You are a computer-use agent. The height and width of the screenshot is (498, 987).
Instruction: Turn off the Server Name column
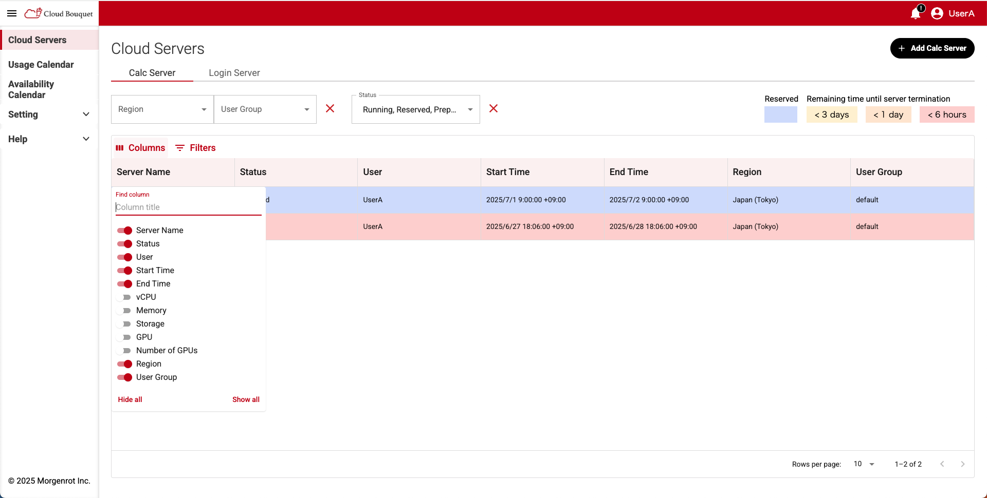click(x=124, y=231)
